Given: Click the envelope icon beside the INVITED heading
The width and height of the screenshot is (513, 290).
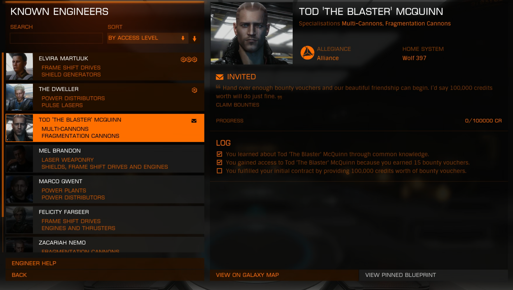Looking at the screenshot, I should [220, 77].
